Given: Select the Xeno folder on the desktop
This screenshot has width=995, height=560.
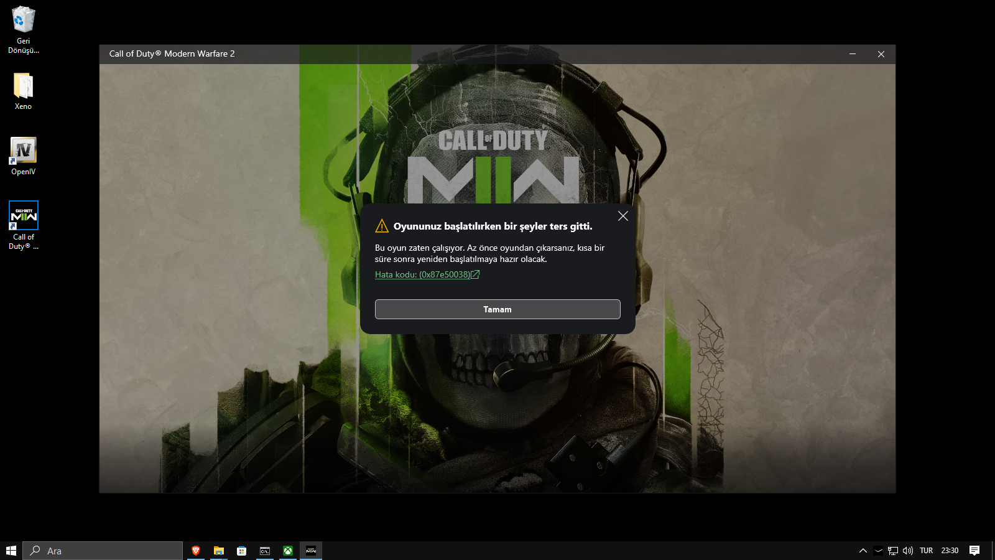Looking at the screenshot, I should point(24,91).
